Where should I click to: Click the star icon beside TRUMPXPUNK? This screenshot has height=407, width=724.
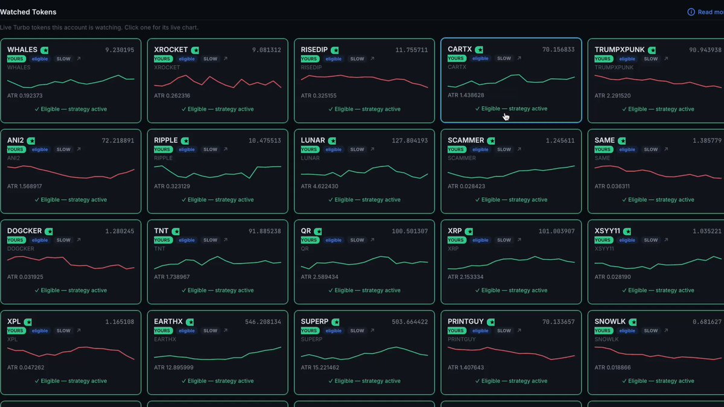pyautogui.click(x=652, y=50)
